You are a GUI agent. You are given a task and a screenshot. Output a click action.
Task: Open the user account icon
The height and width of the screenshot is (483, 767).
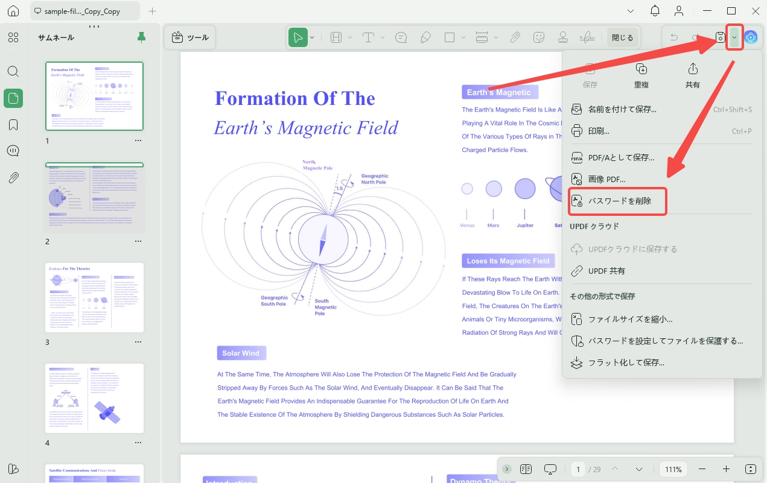[x=679, y=11]
